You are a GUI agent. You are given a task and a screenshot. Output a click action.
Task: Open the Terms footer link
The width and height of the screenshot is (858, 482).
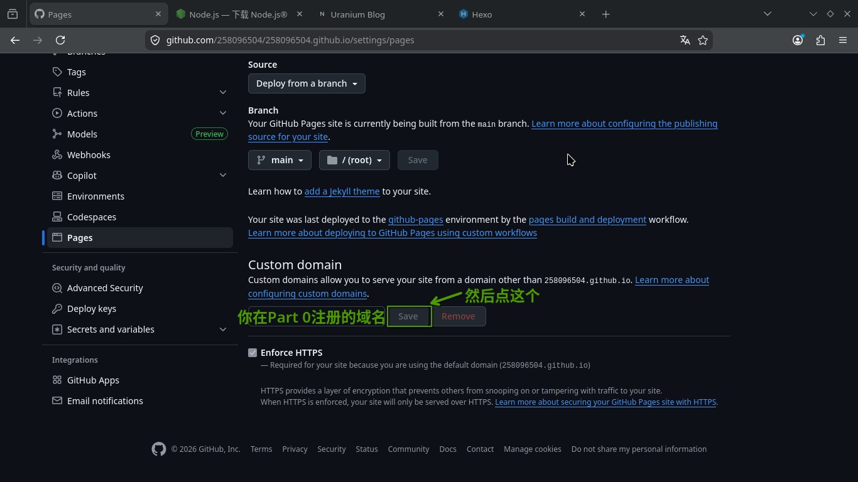point(261,449)
